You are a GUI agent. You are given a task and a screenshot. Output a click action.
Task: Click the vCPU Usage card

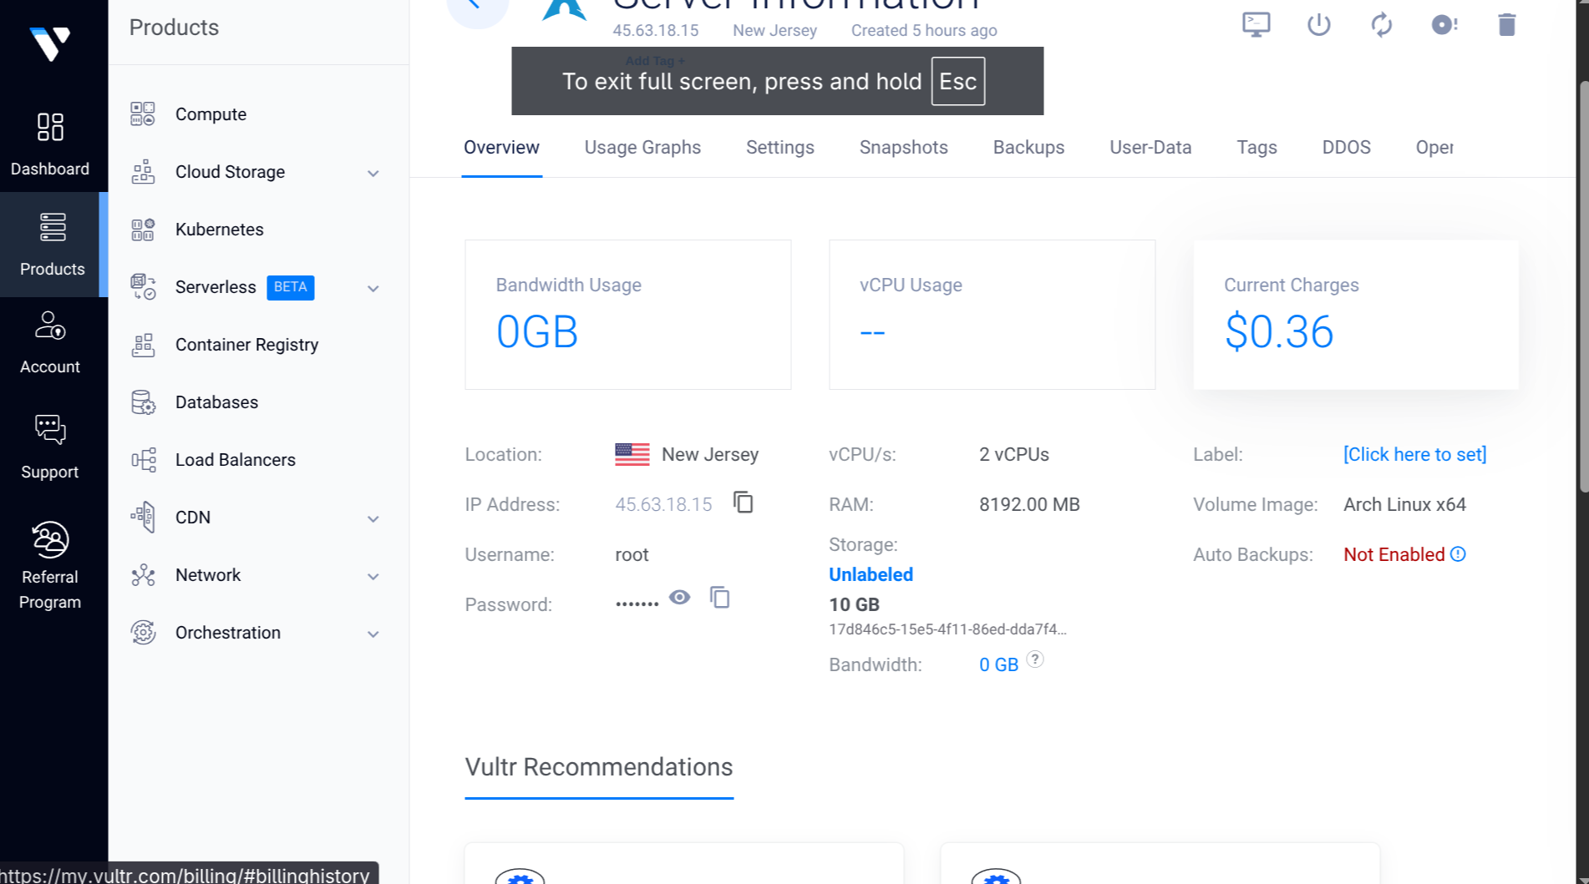click(x=992, y=315)
